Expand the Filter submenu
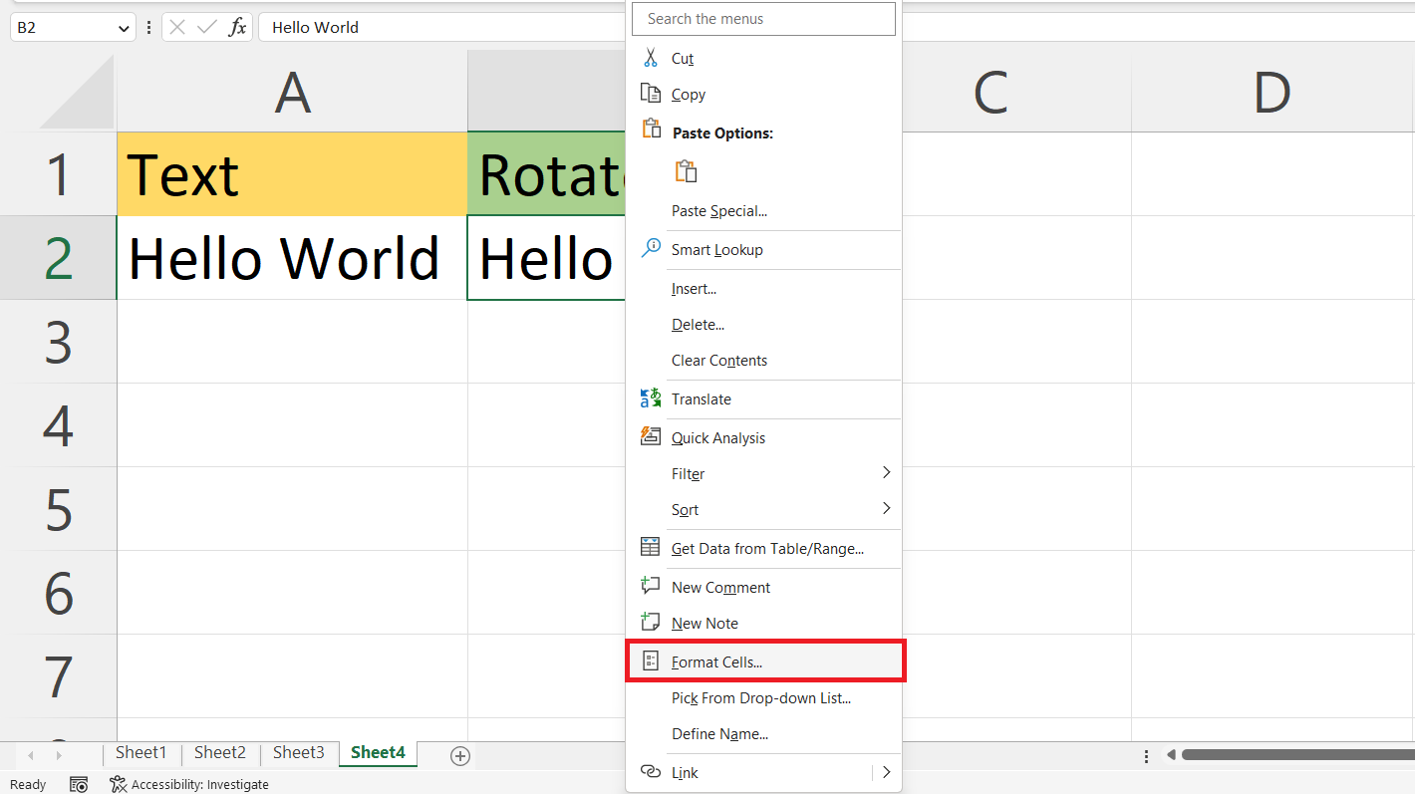Screen dimensions: 1415x794 pos(886,472)
